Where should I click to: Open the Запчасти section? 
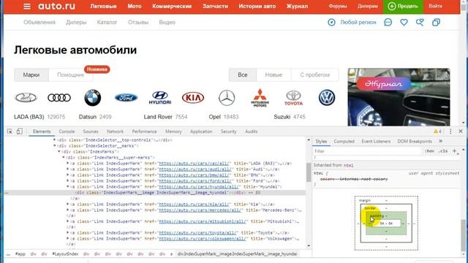(x=215, y=7)
